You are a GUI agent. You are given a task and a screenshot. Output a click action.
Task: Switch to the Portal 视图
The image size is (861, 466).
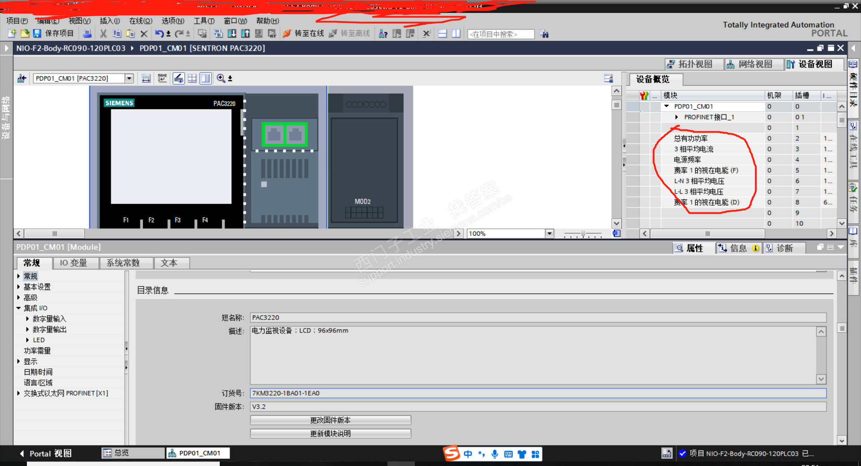(46, 453)
